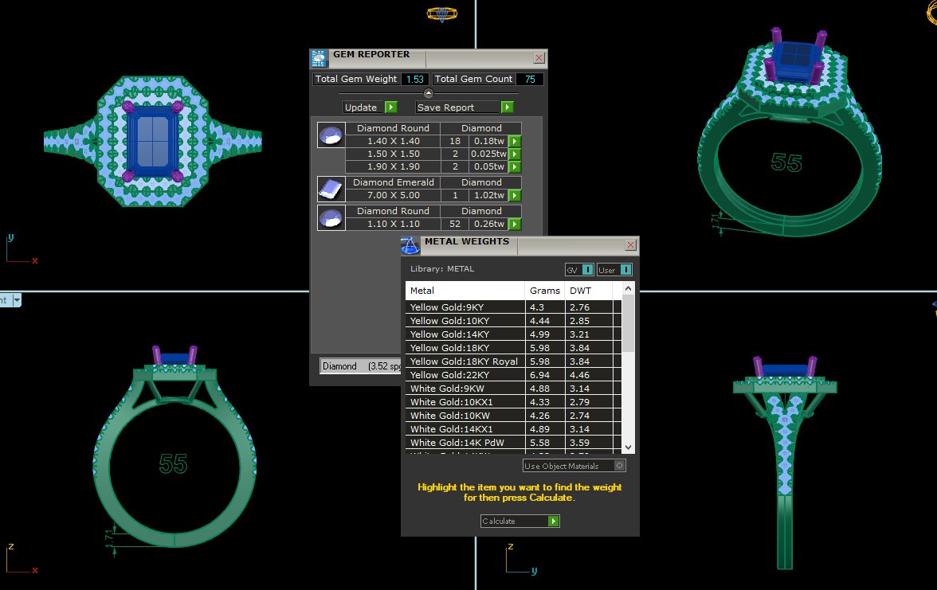
Task: Click the Diamond Round 1.10 gem icon
Action: tap(331, 217)
